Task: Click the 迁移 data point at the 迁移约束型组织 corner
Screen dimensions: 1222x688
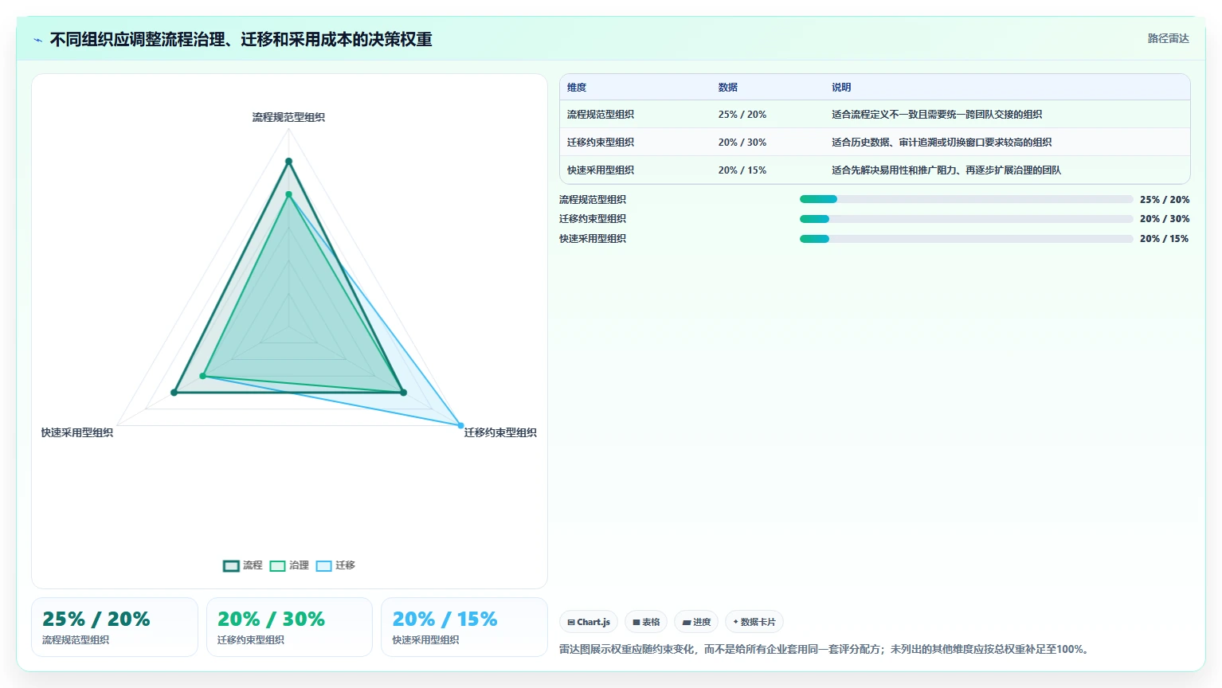Action: click(x=460, y=425)
